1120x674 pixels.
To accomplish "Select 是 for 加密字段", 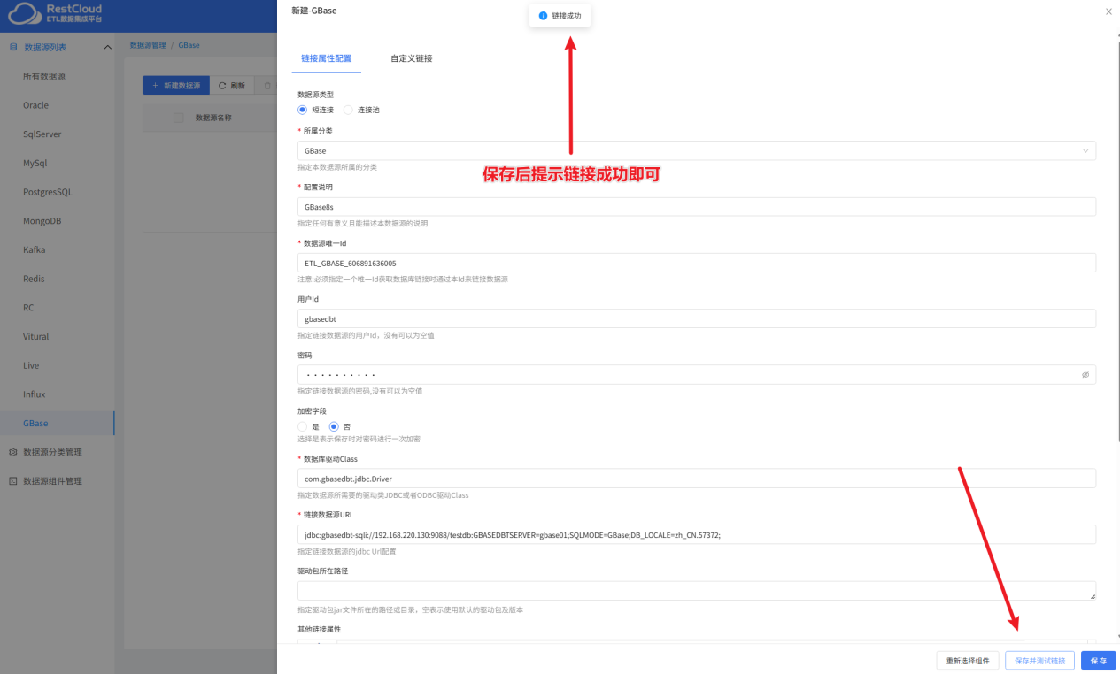I will coord(303,426).
